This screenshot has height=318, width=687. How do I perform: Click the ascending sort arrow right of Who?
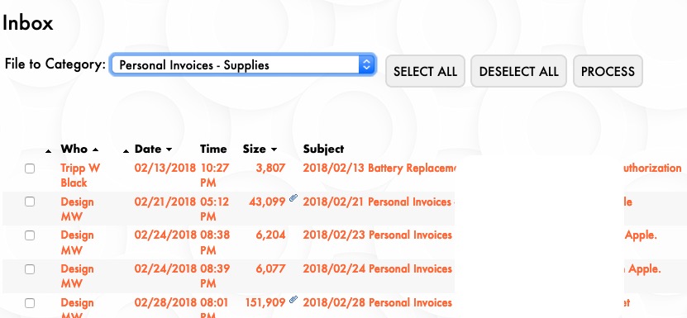tap(95, 150)
